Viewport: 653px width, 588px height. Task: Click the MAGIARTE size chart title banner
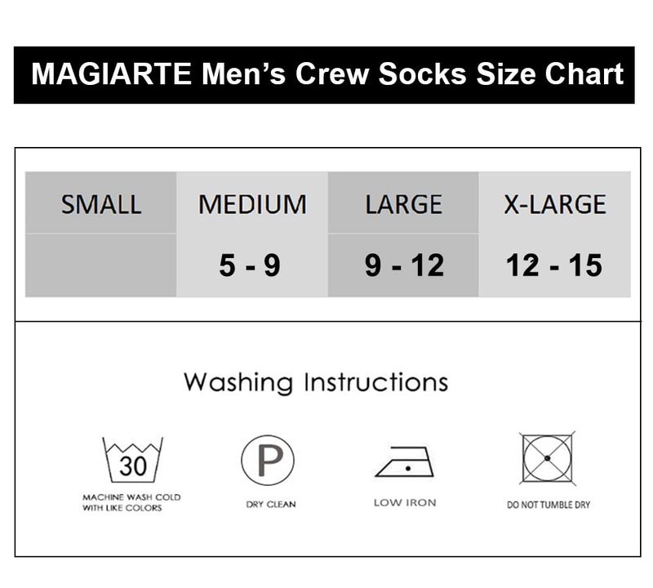coord(324,75)
